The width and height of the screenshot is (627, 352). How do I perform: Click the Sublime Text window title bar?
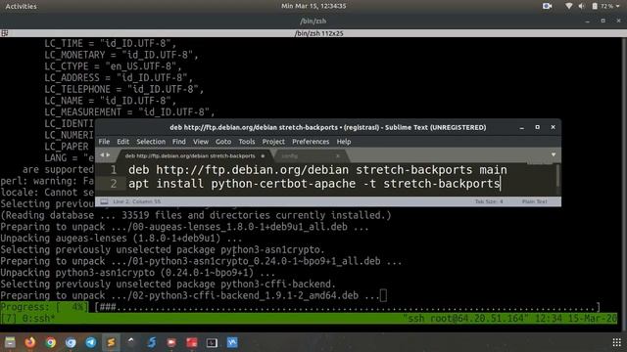pyautogui.click(x=328, y=127)
